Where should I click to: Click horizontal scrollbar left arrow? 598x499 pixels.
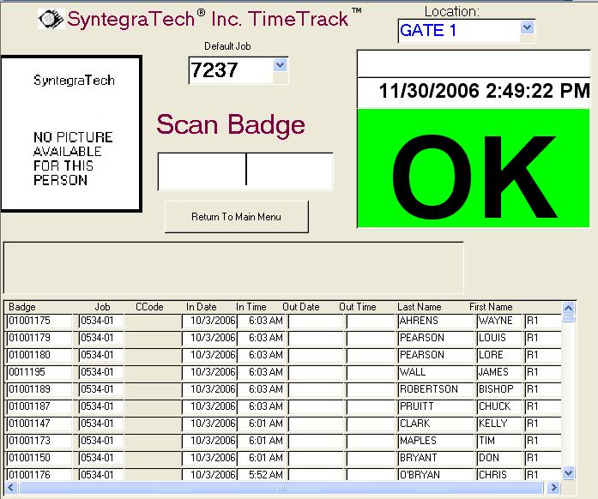pyautogui.click(x=11, y=488)
